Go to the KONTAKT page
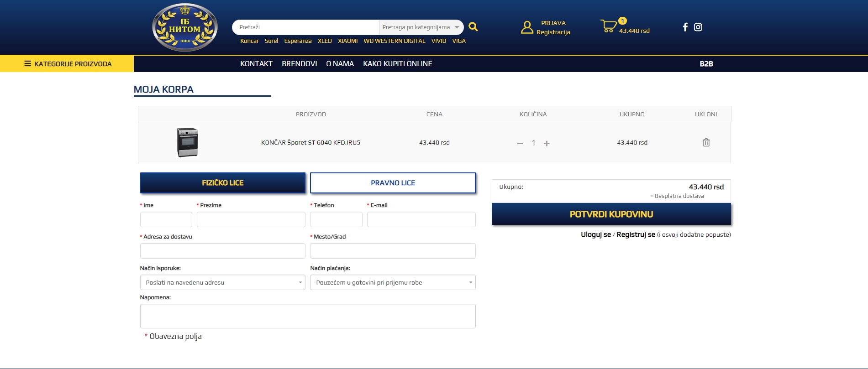The image size is (868, 369). pyautogui.click(x=256, y=64)
